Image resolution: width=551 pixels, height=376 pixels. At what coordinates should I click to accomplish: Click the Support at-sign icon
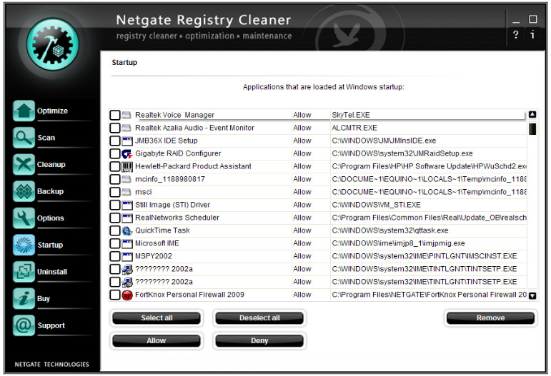(24, 325)
